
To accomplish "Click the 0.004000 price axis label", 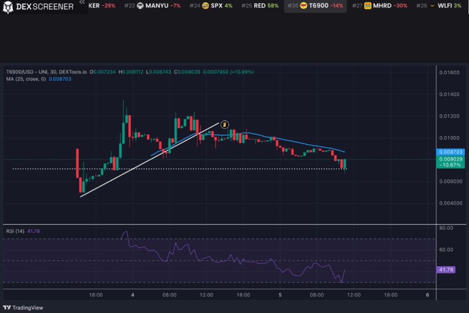I will [x=450, y=203].
